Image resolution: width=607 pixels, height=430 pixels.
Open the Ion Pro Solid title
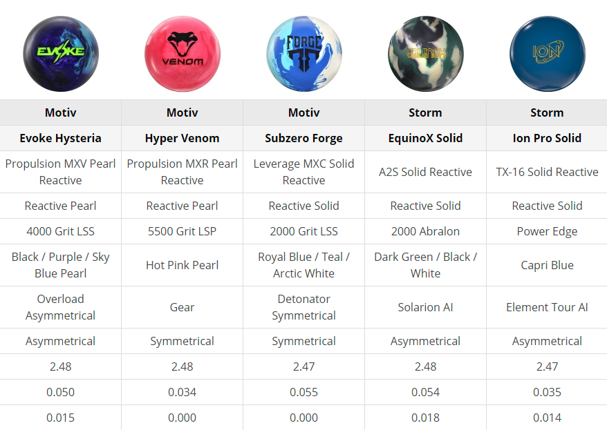click(547, 138)
